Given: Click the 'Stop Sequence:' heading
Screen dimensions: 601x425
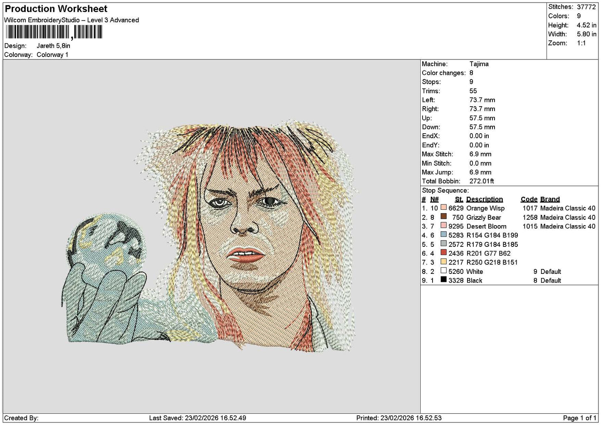Looking at the screenshot, I should point(445,190).
